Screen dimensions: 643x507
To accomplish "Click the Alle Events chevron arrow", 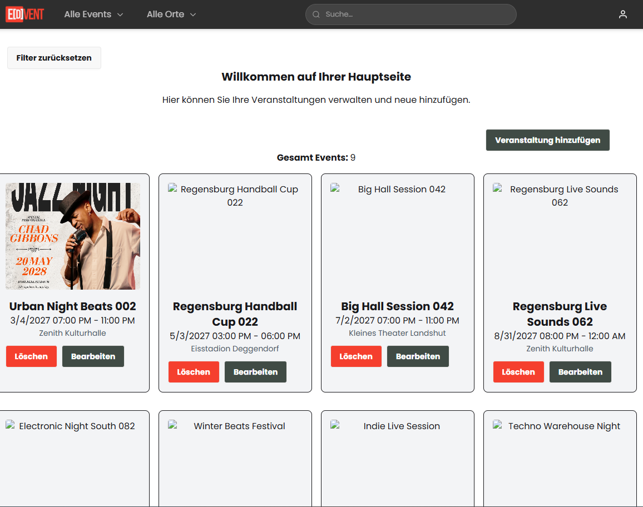I will tap(120, 15).
